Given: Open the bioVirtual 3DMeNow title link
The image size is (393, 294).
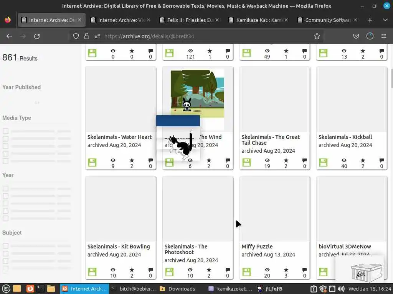Looking at the screenshot, I should click(345, 247).
